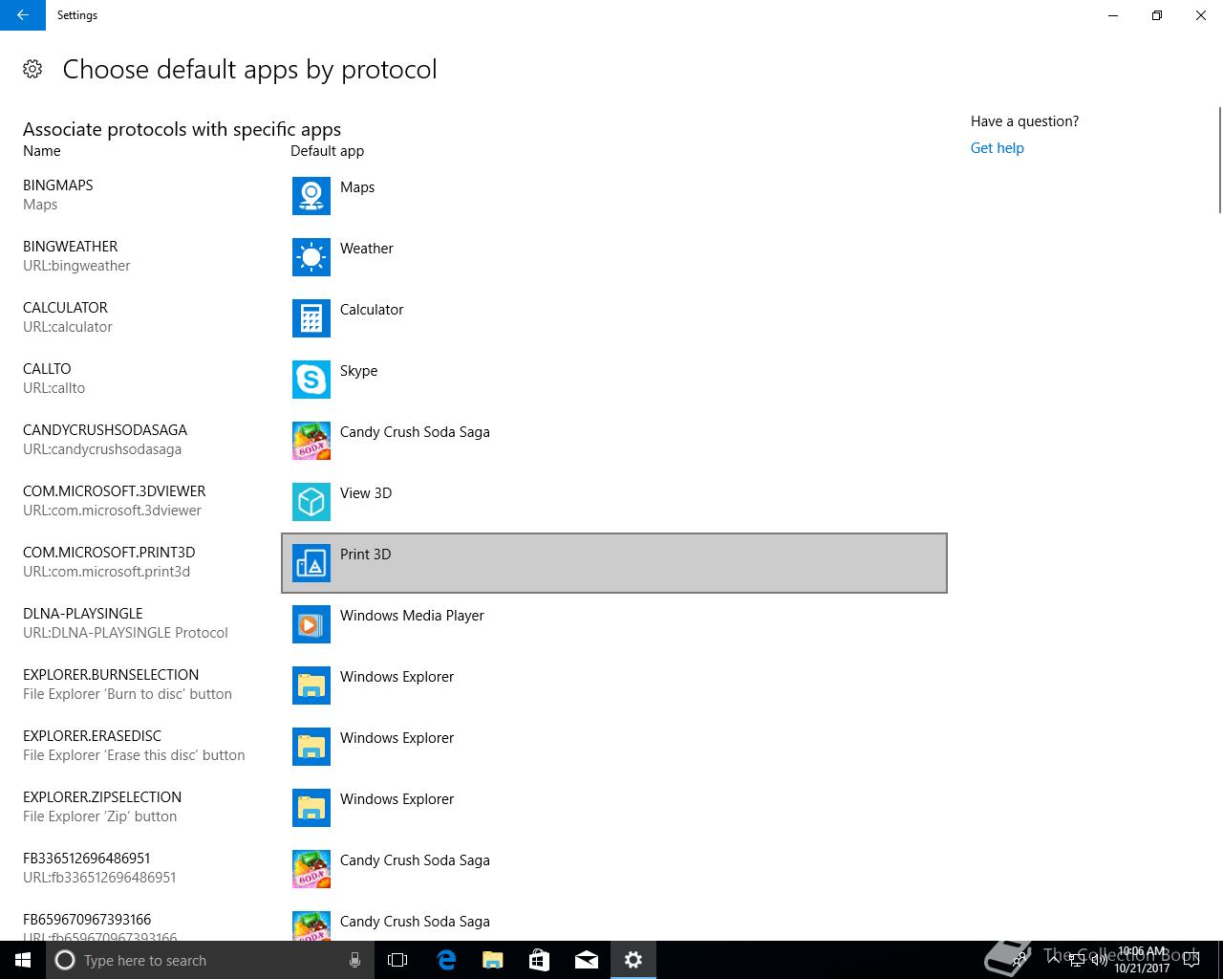Click the taskbar clock showing 10/21/2017

click(1142, 960)
